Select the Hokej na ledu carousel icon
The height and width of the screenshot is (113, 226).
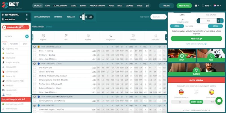(x=111, y=36)
